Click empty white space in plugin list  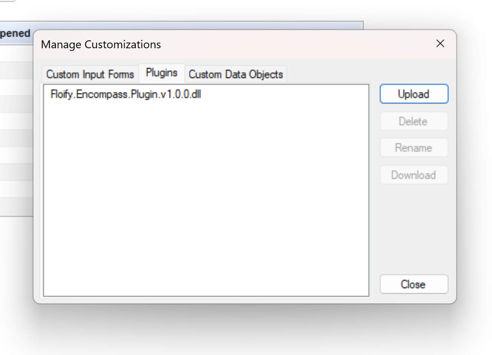tap(206, 196)
